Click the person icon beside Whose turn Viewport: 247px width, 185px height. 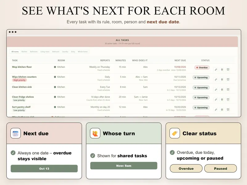95,133
